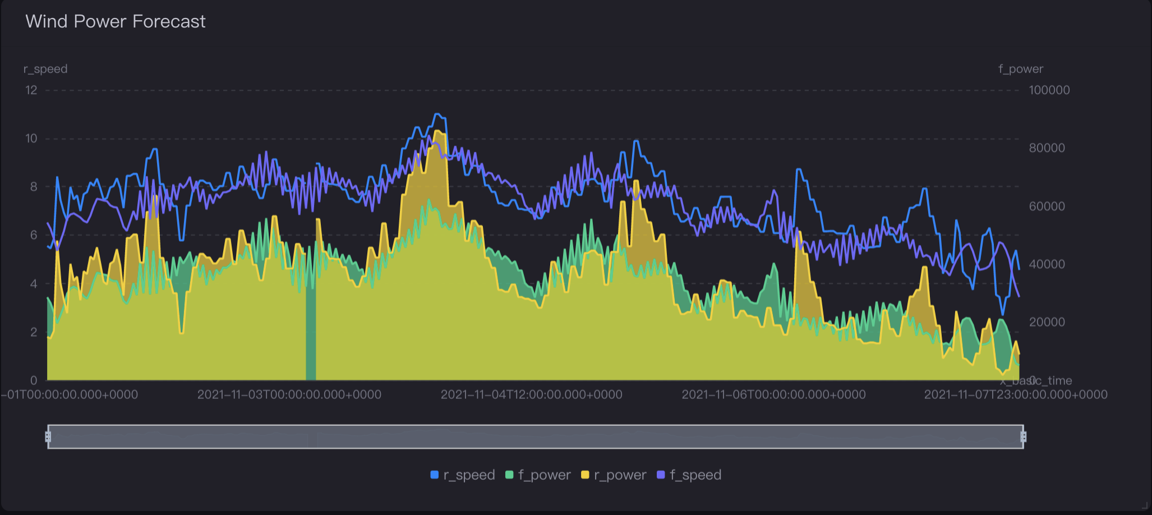The width and height of the screenshot is (1152, 515).
Task: Toggle the f_speed legend swatch
Action: (661, 475)
